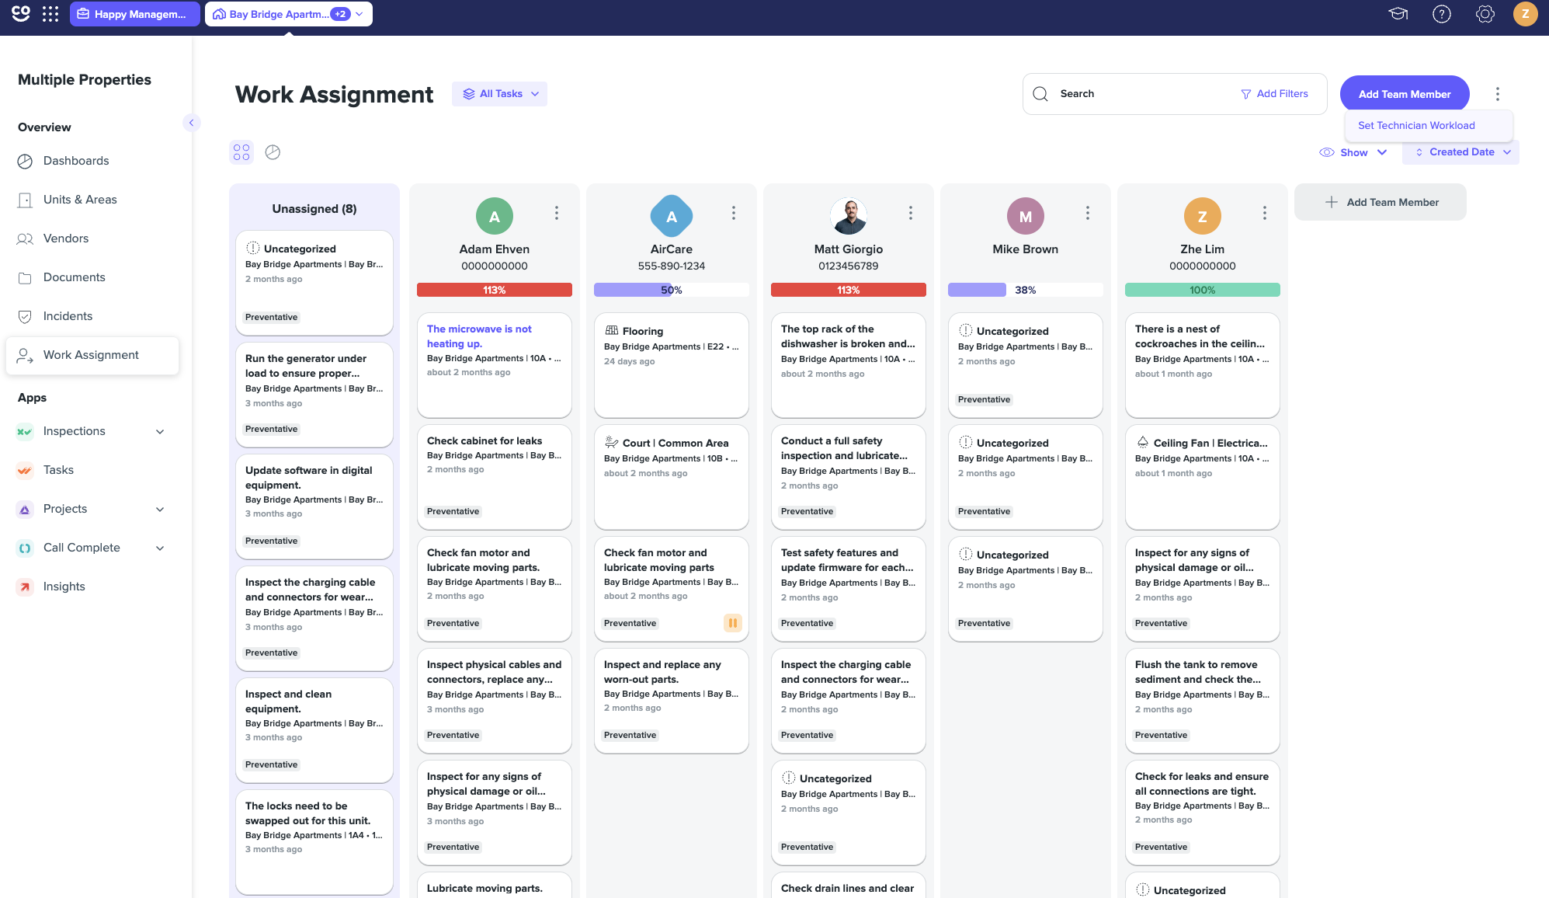
Task: Click the Happy Management account button
Action: (135, 14)
